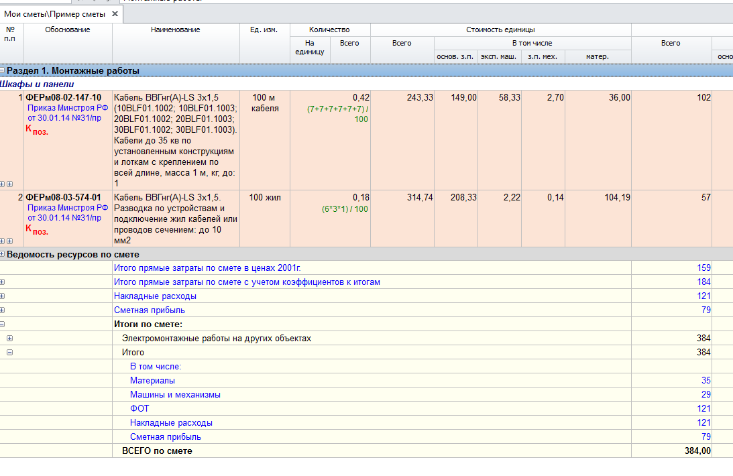The height and width of the screenshot is (476, 733).
Task: Click the leftmost plus icon of position 1
Action: 3,184
